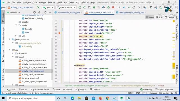Click Git: master branch in status bar
The image size is (180, 101).
(x=164, y=93)
